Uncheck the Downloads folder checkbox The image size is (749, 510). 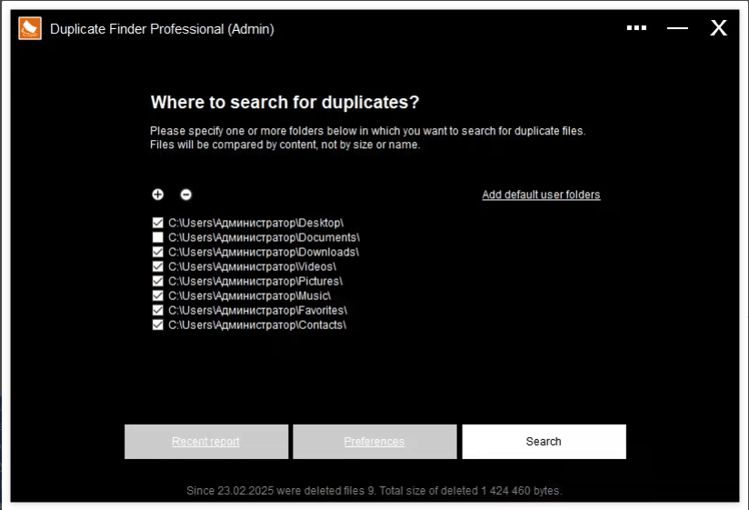pyautogui.click(x=157, y=252)
